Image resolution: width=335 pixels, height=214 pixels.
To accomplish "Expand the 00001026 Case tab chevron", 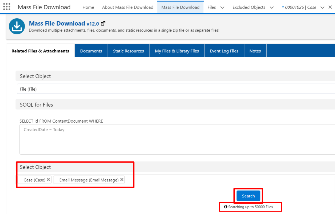I will point(322,7).
